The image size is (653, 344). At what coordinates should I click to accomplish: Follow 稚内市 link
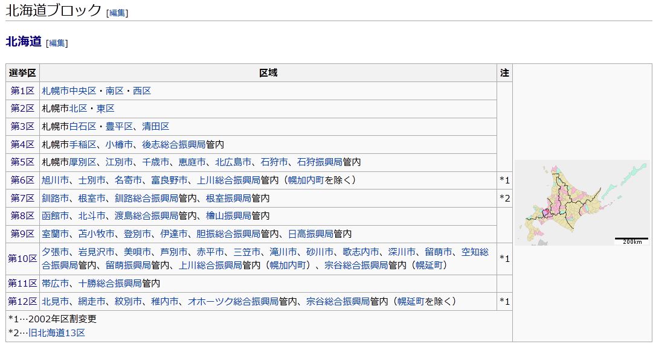coord(165,301)
